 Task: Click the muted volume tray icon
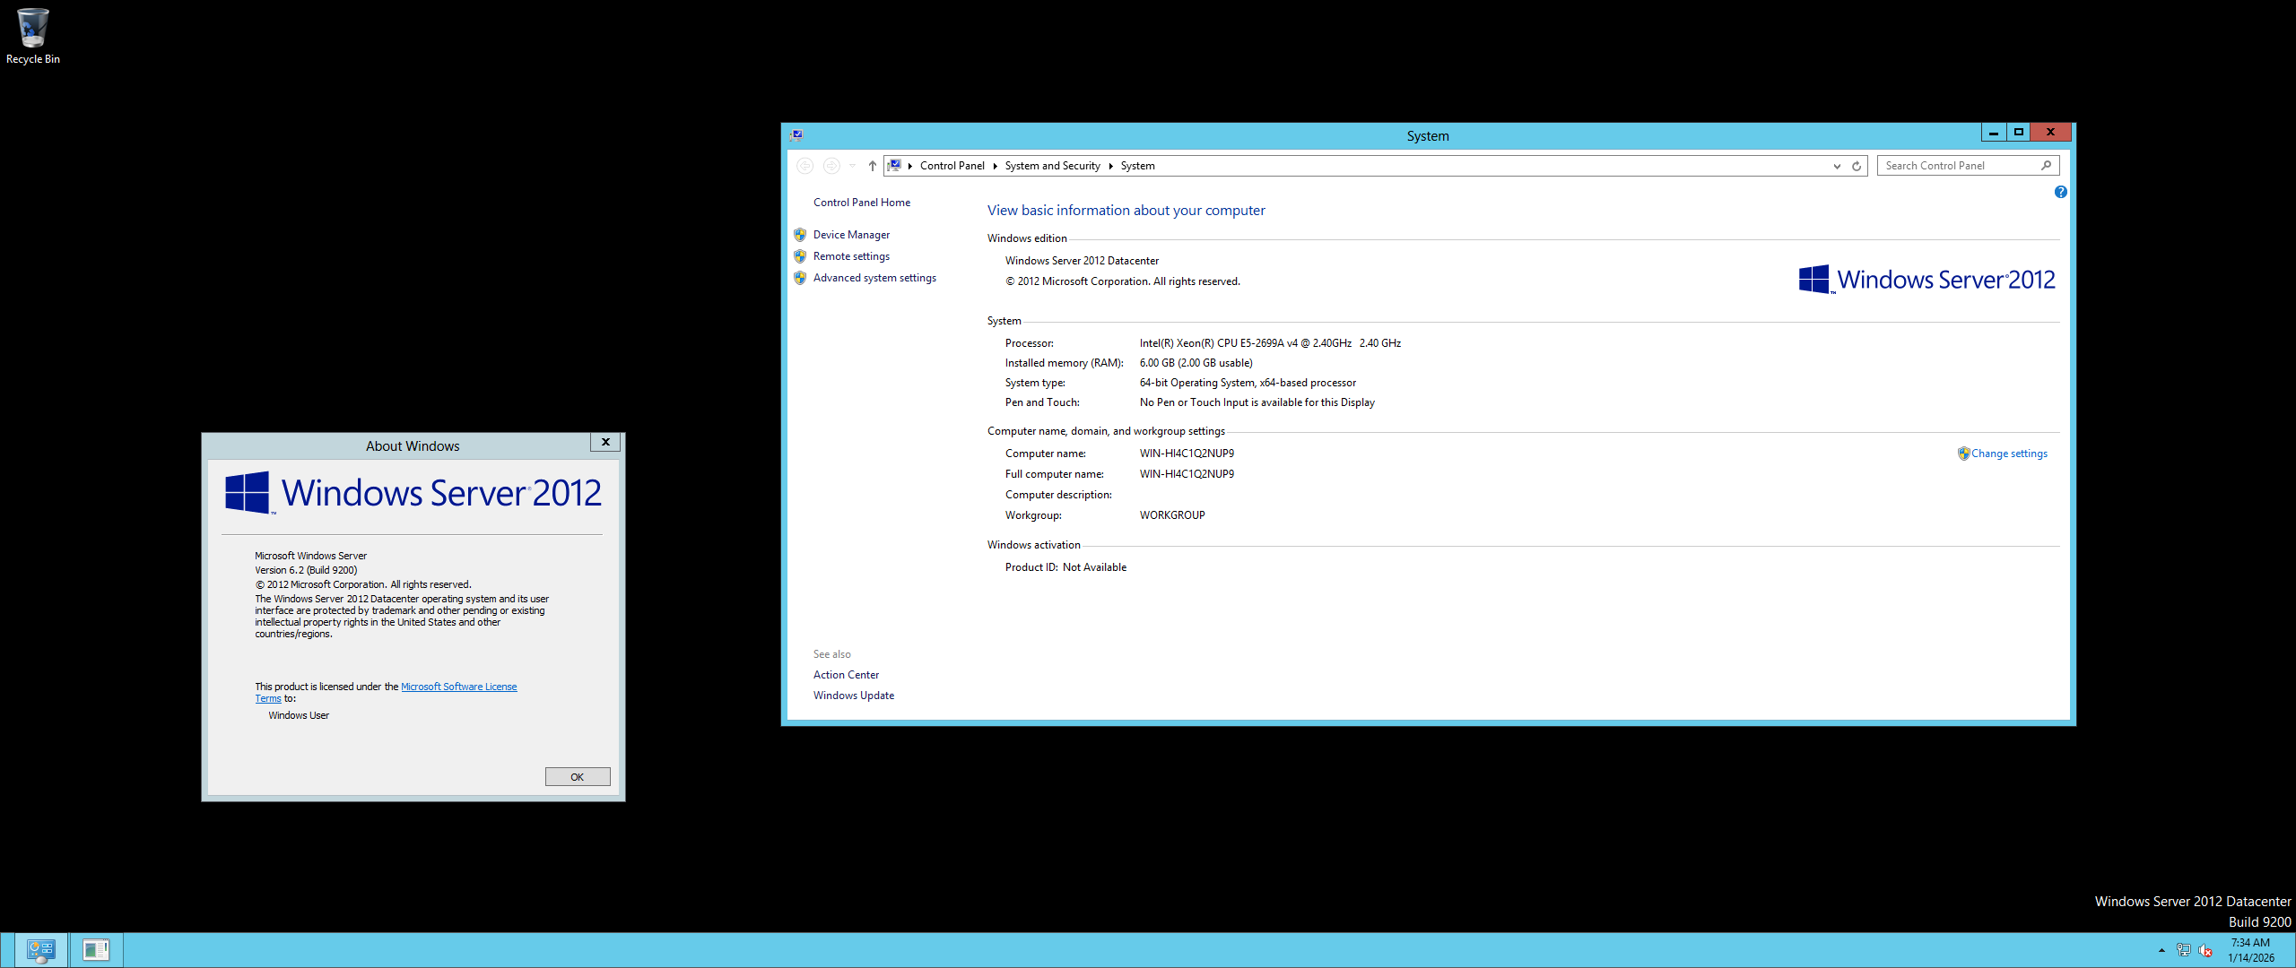pos(2205,950)
